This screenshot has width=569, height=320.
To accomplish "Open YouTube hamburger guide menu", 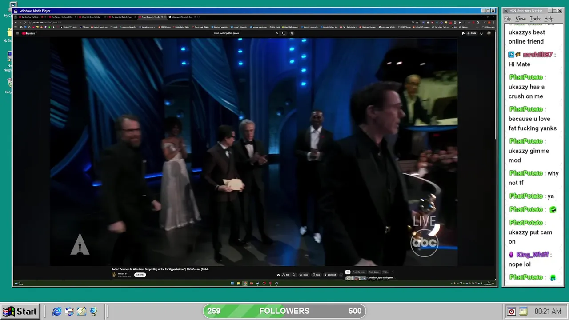I will [17, 33].
